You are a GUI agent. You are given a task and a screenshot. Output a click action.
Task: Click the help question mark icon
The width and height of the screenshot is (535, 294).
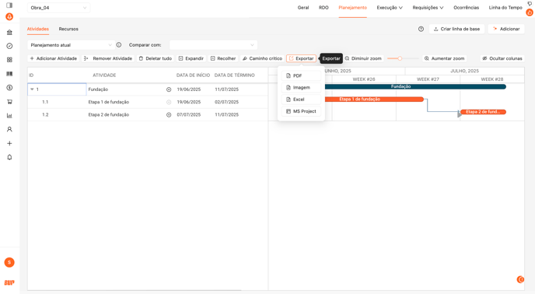point(421,29)
